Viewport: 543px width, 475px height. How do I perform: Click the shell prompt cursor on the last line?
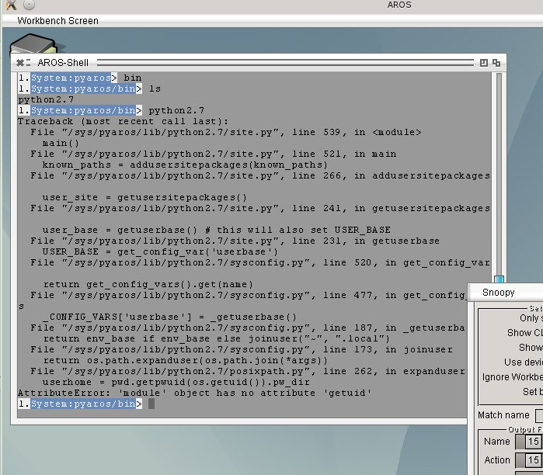click(x=152, y=404)
